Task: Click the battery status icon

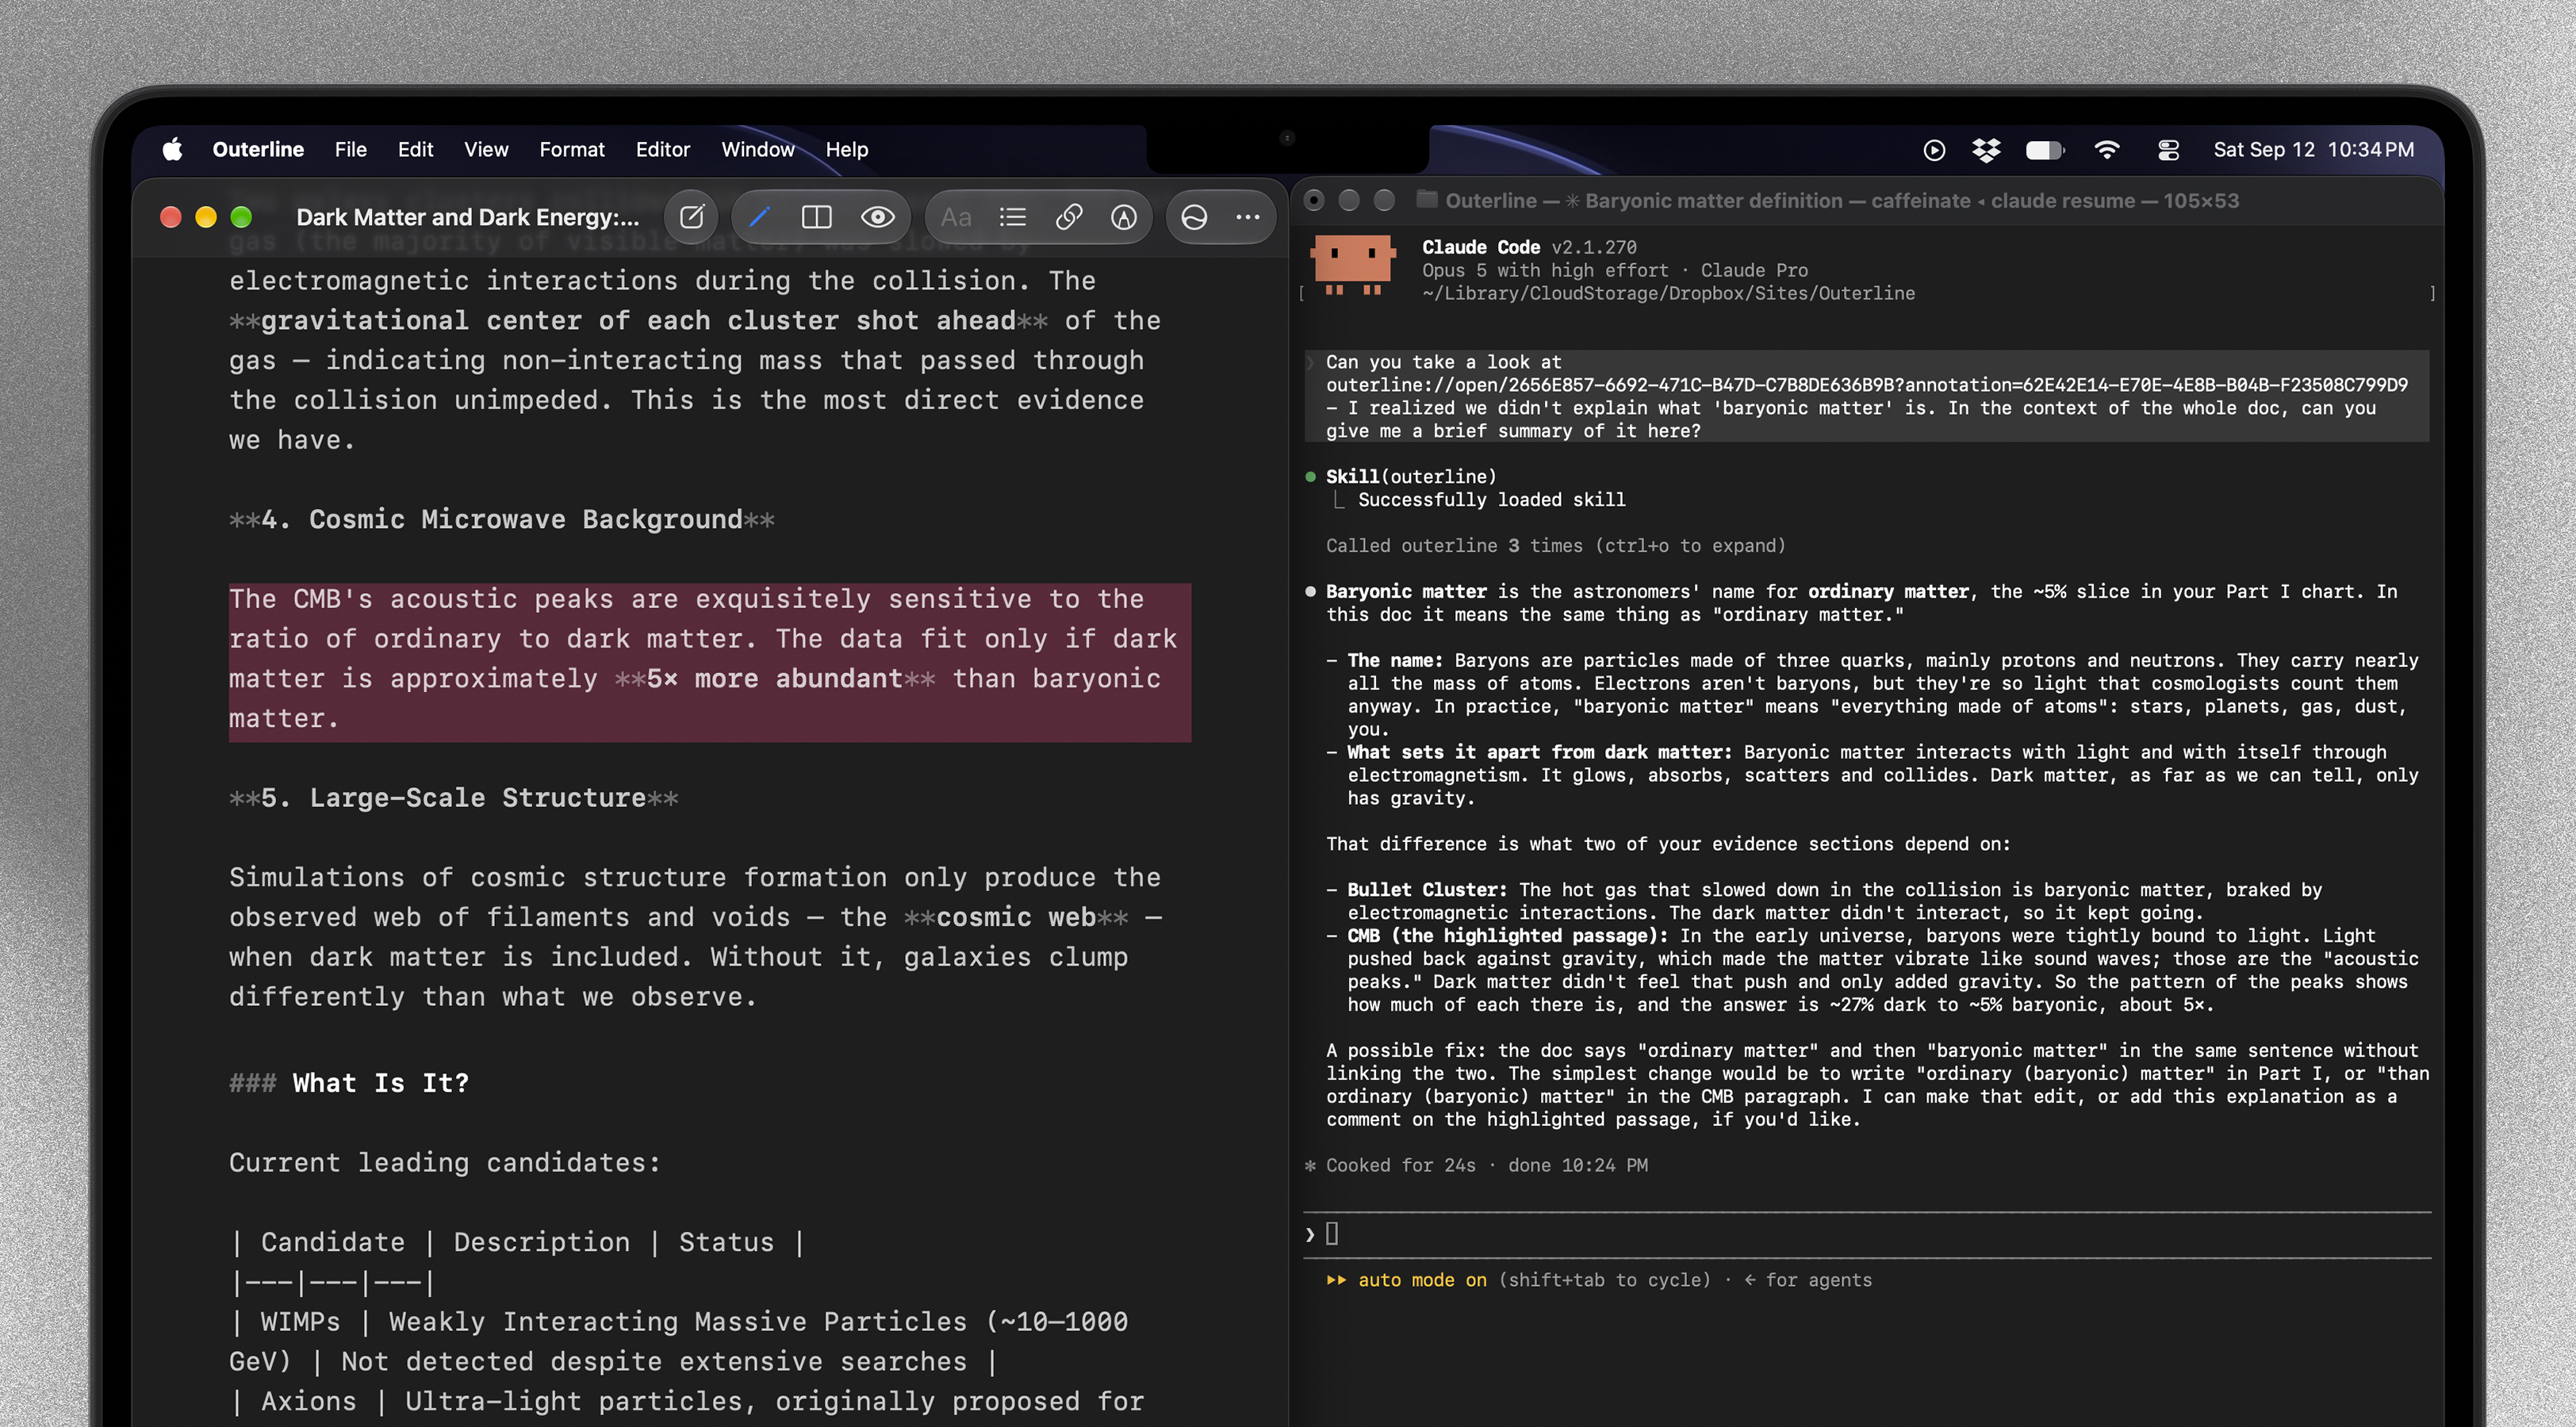Action: click(2044, 150)
